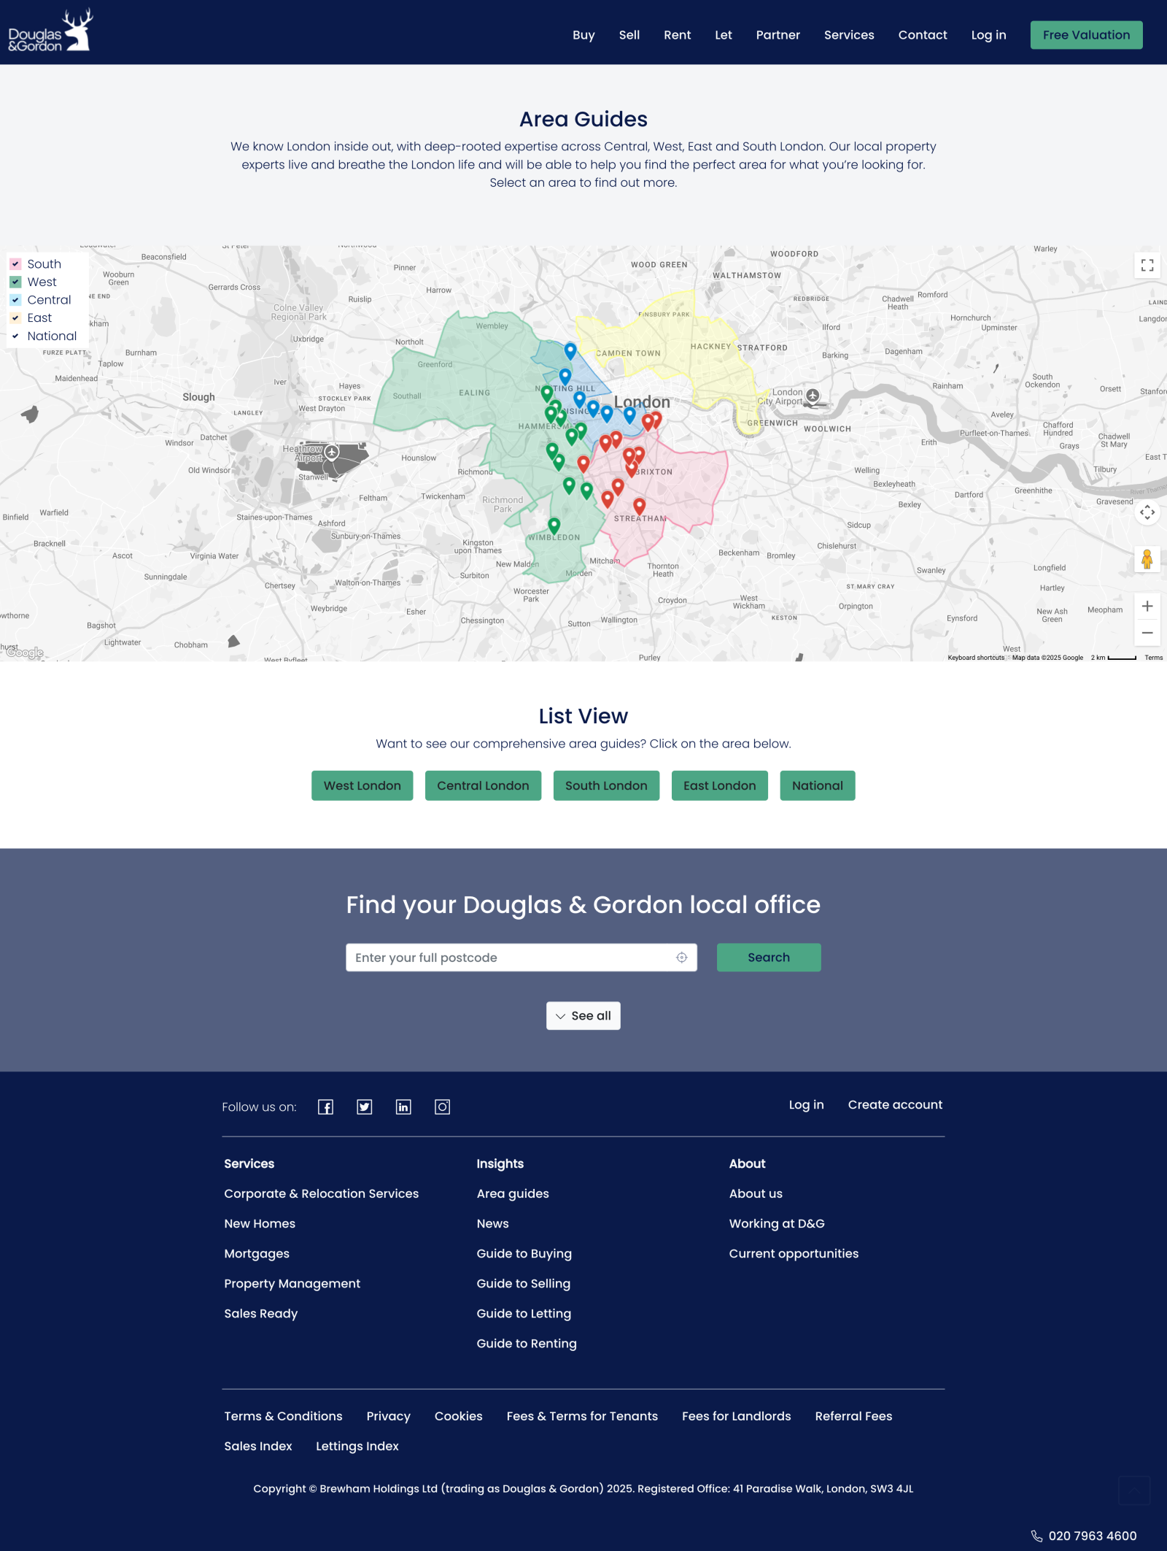This screenshot has width=1167, height=1551.
Task: Click the Free Valuation button
Action: [1085, 35]
